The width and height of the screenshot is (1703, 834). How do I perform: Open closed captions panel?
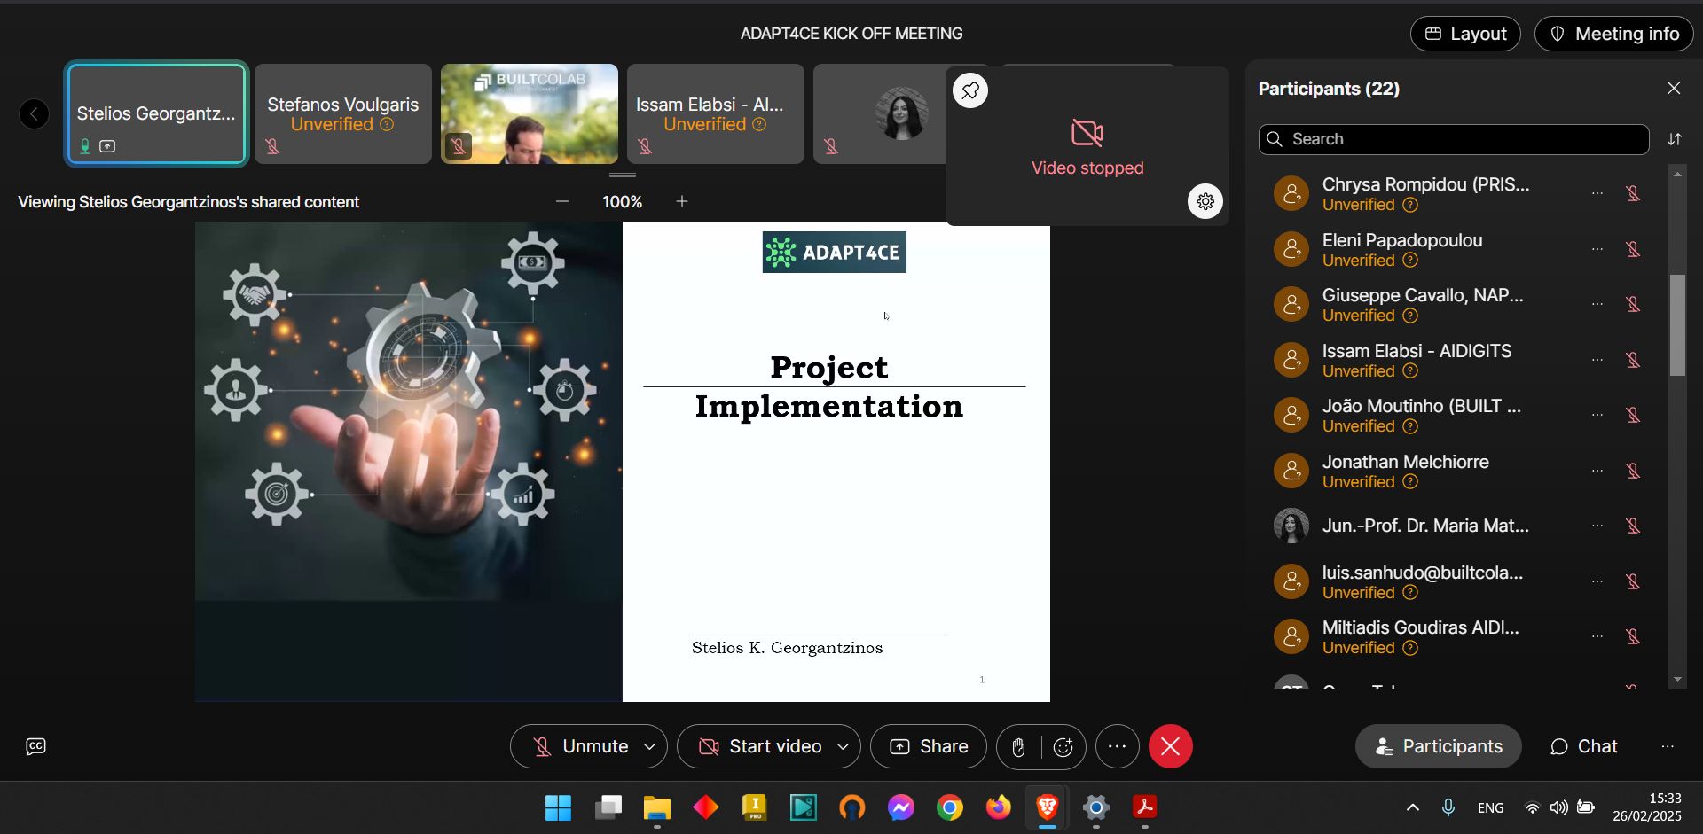click(35, 746)
